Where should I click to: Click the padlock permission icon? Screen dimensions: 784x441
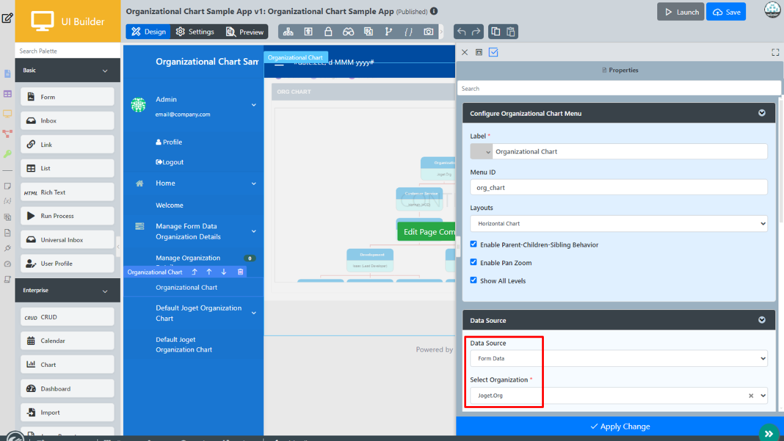(x=328, y=32)
